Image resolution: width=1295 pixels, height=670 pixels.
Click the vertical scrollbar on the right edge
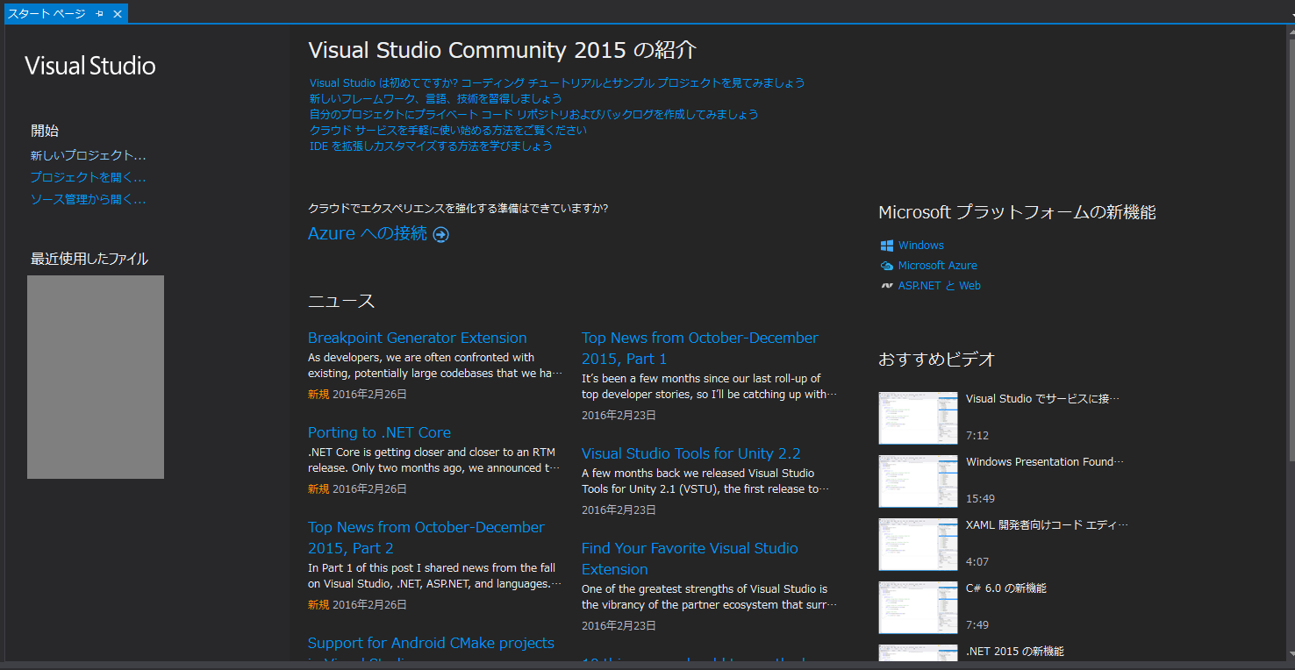pos(1291,342)
